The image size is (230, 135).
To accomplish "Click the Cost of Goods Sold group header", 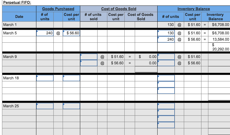I will click(119, 9).
